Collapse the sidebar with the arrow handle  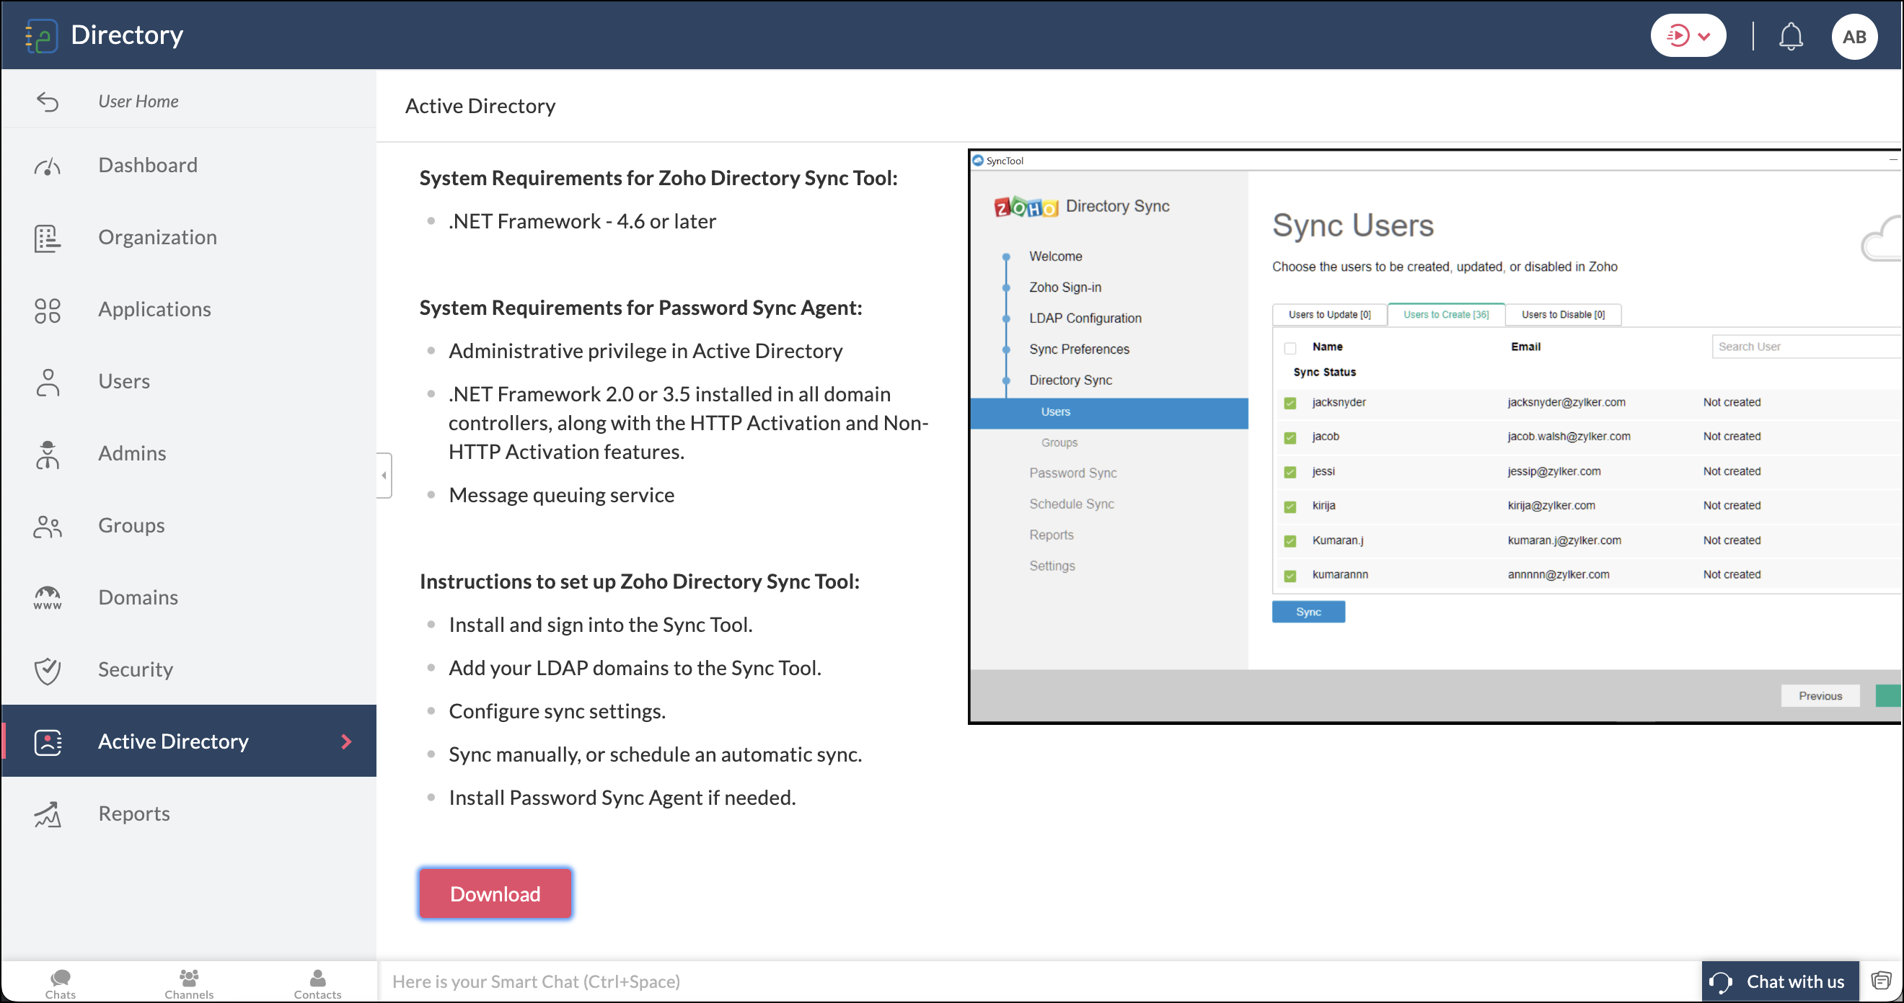pyautogui.click(x=384, y=475)
